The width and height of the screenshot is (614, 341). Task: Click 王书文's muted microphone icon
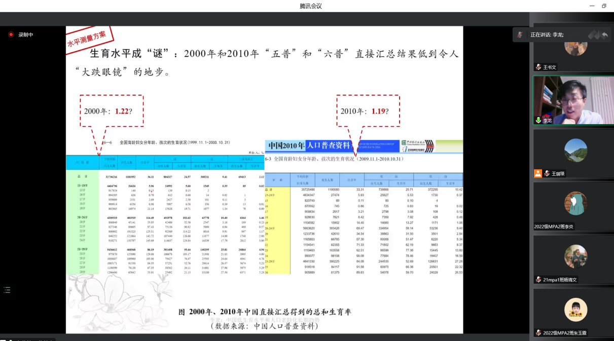pos(538,67)
